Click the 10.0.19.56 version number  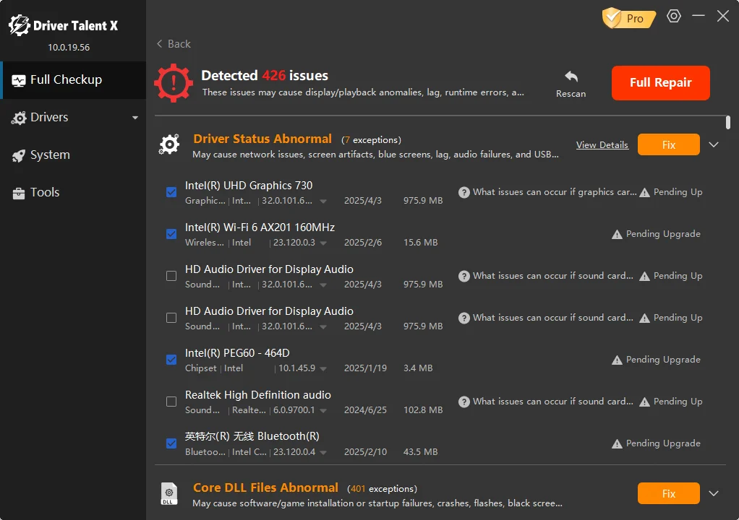pyautogui.click(x=69, y=48)
